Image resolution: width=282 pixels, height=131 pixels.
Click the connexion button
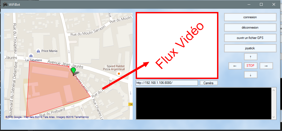(x=250, y=17)
